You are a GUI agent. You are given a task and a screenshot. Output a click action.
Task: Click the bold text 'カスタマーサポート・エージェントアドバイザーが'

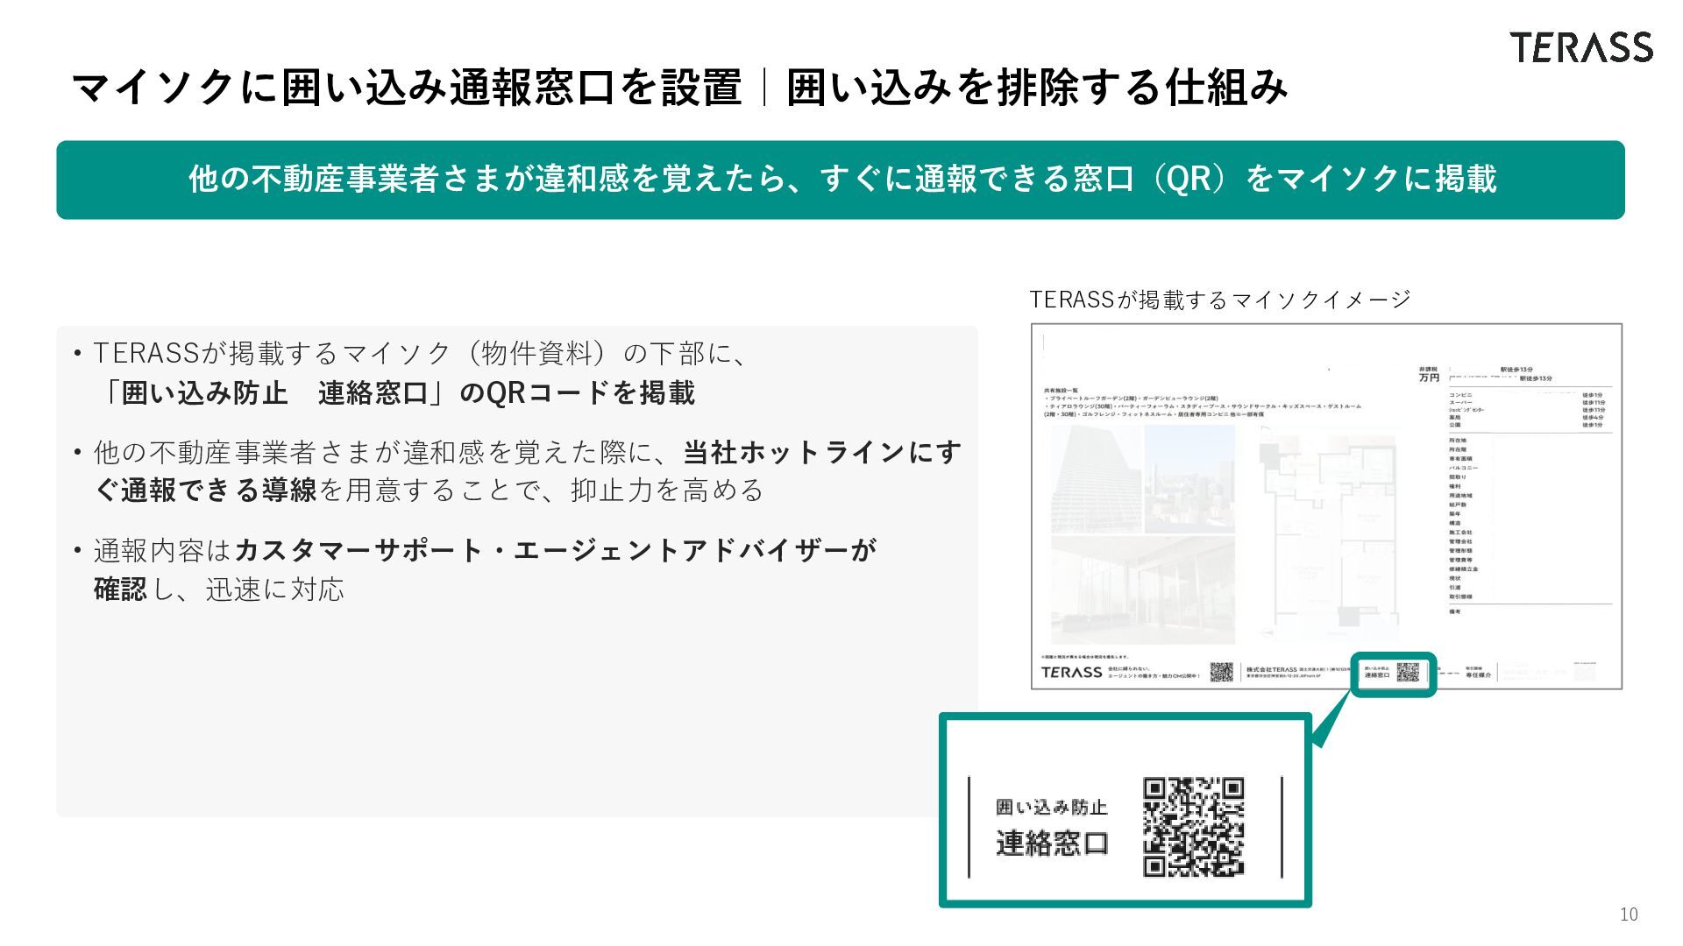coord(556,550)
